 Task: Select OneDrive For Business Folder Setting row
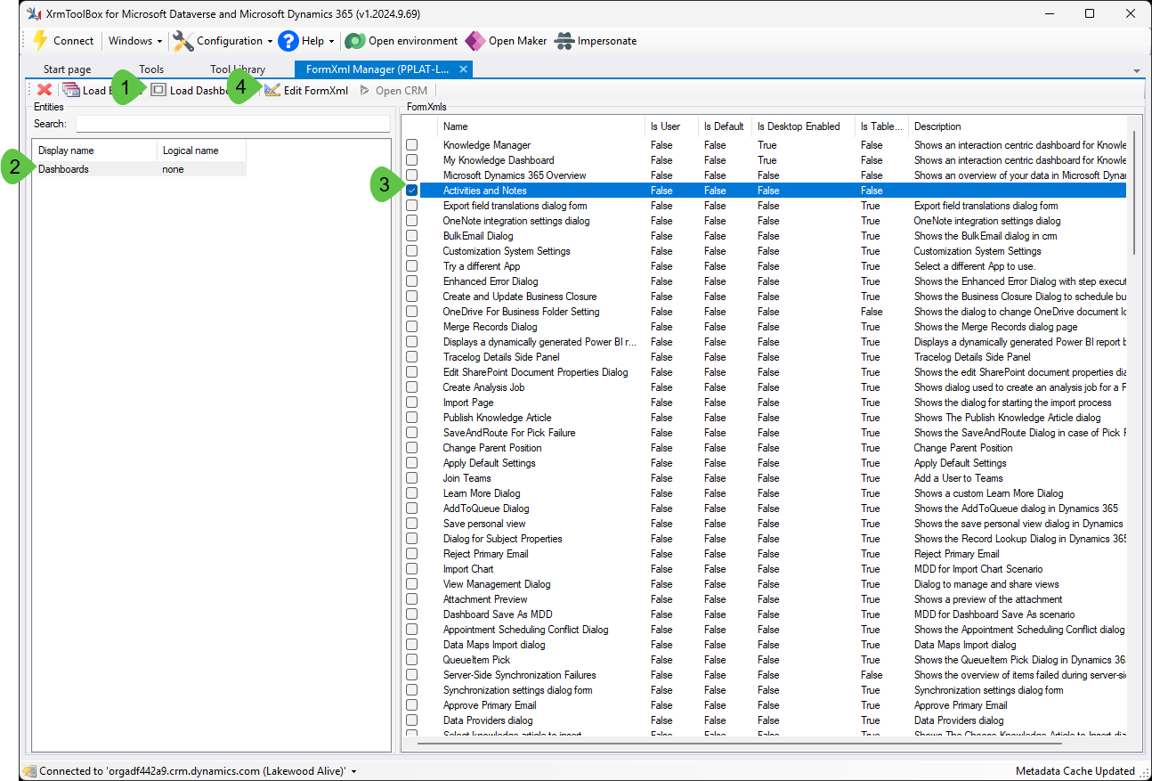pyautogui.click(x=766, y=312)
